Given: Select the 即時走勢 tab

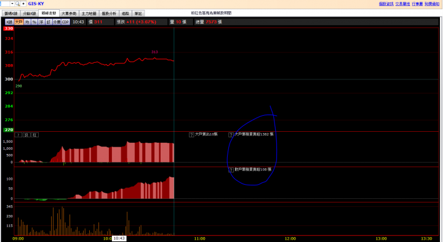Looking at the screenshot, I should pyautogui.click(x=49, y=14).
